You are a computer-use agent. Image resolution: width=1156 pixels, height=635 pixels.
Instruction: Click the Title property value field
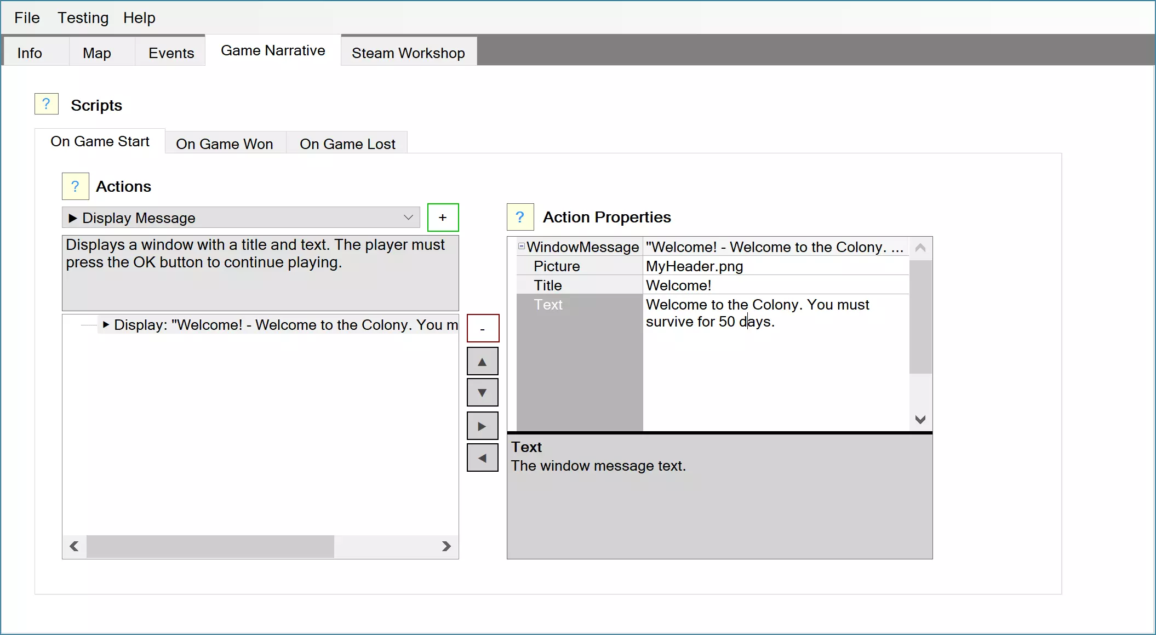(775, 285)
